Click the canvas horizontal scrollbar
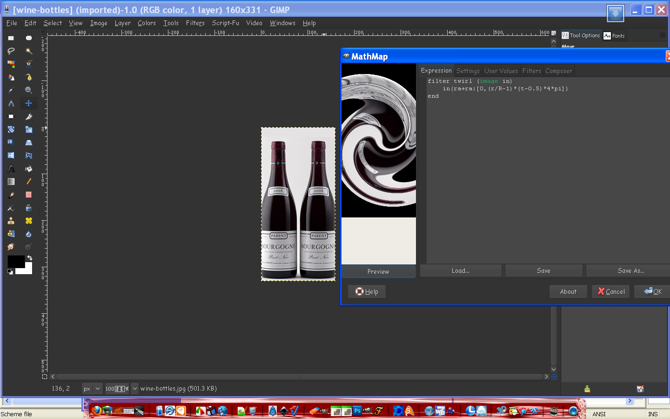 coord(300,377)
